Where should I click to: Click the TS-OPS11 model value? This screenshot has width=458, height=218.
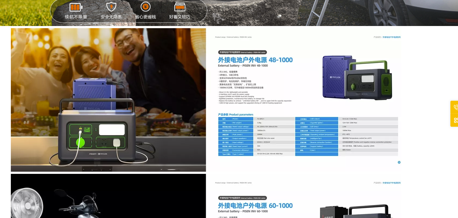point(261,119)
